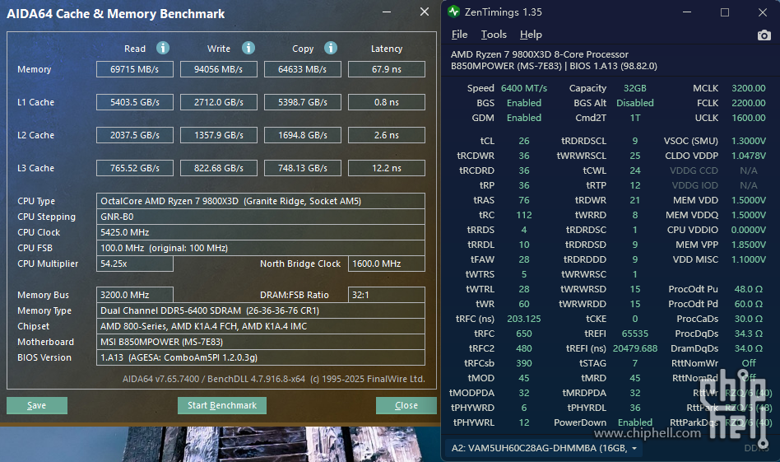Take a screenshot with the camera icon
The image size is (780, 462).
pos(764,35)
